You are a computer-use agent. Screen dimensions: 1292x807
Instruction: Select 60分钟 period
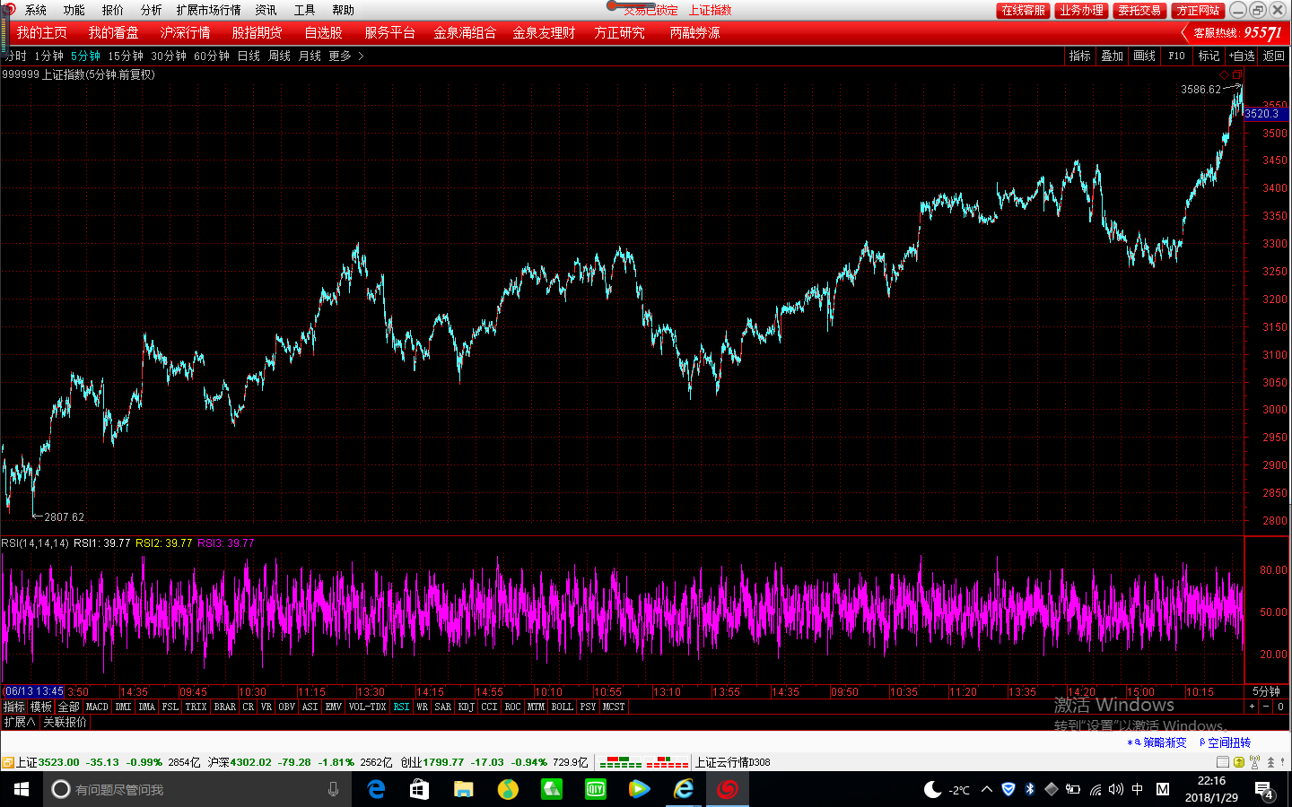(x=212, y=56)
